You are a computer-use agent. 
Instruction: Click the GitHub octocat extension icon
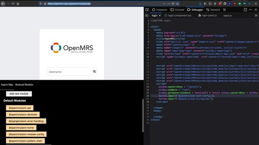coord(225,4)
